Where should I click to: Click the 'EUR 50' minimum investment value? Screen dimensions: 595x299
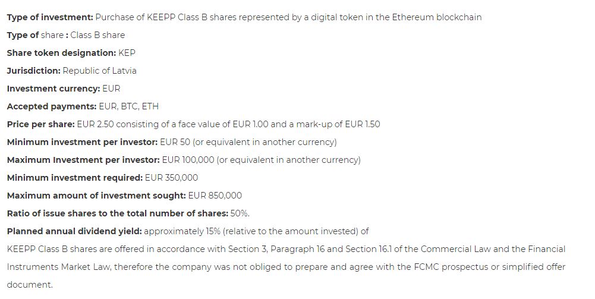coord(175,142)
